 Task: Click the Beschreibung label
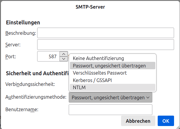point(21,33)
